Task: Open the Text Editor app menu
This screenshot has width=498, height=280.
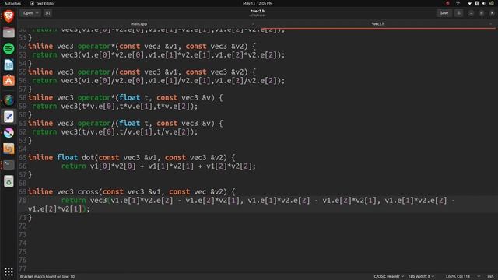Action: point(42,3)
